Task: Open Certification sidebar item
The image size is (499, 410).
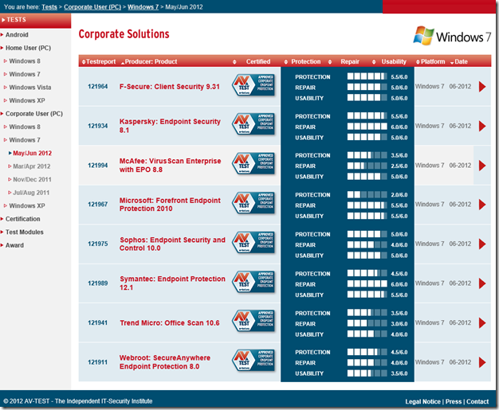Action: [x=22, y=219]
